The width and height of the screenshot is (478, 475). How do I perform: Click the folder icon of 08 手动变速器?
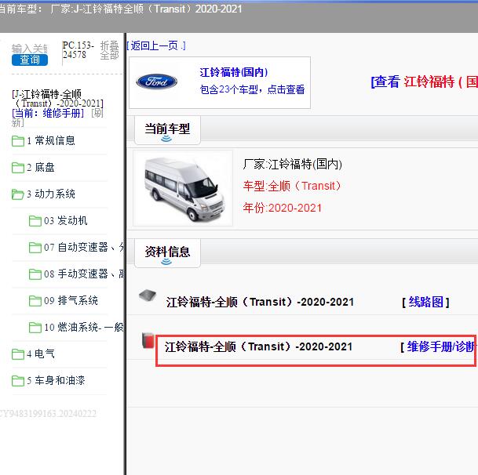[x=35, y=274]
